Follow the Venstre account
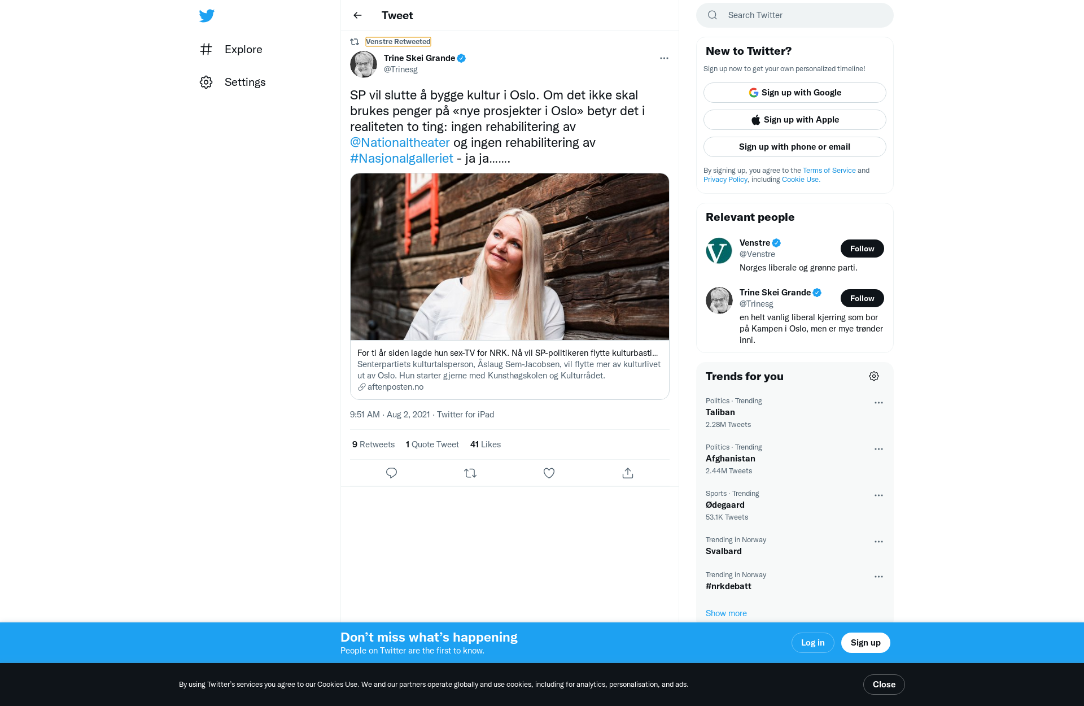This screenshot has height=706, width=1084. pyautogui.click(x=862, y=249)
